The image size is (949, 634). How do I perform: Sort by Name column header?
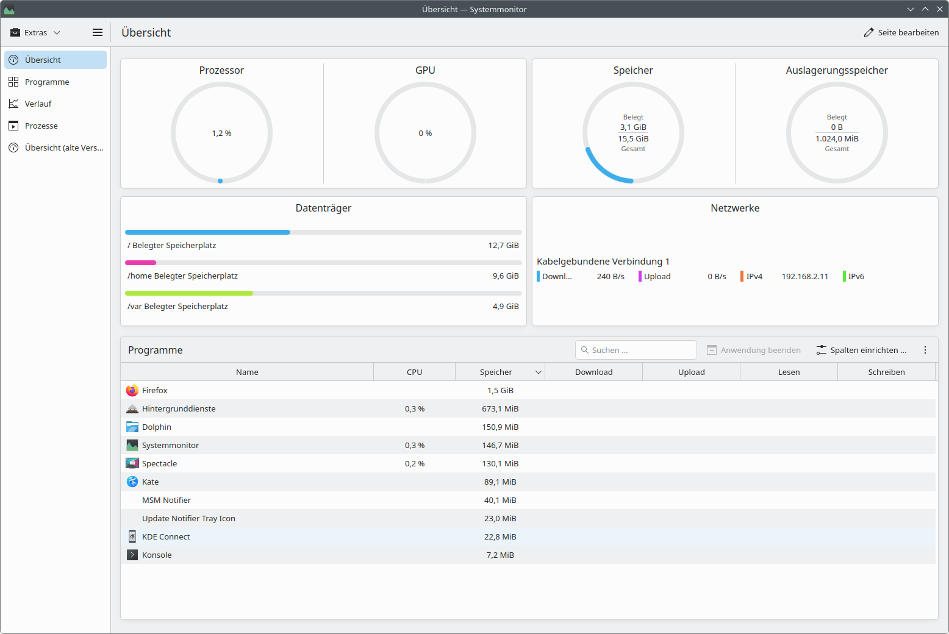tap(247, 372)
